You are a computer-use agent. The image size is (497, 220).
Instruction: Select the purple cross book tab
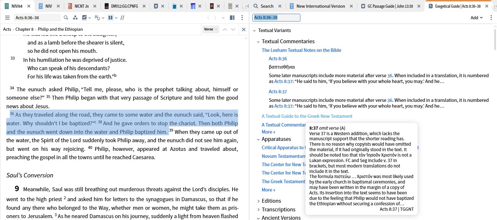(x=193, y=6)
